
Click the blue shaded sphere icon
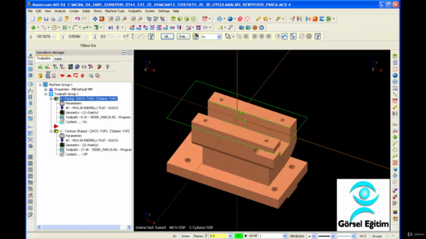pyautogui.click(x=230, y=19)
